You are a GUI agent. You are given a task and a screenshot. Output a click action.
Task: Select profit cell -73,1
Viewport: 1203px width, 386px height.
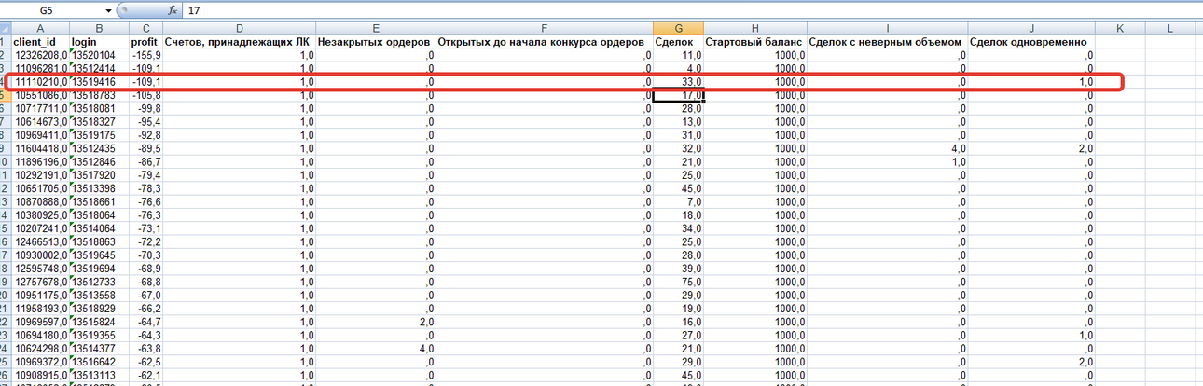point(145,227)
